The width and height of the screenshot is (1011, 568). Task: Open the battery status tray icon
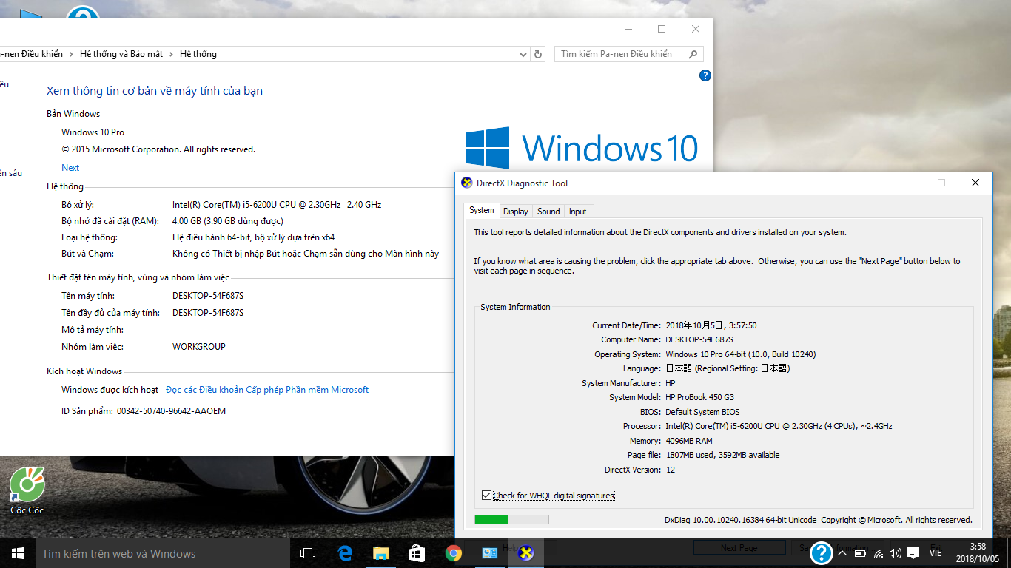(860, 553)
